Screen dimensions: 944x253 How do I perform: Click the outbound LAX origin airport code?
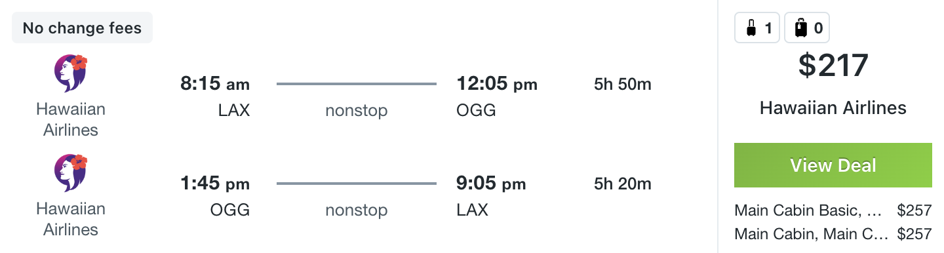click(234, 110)
